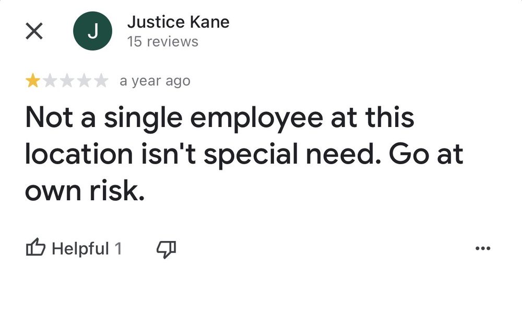Click the first gold star

pos(33,81)
